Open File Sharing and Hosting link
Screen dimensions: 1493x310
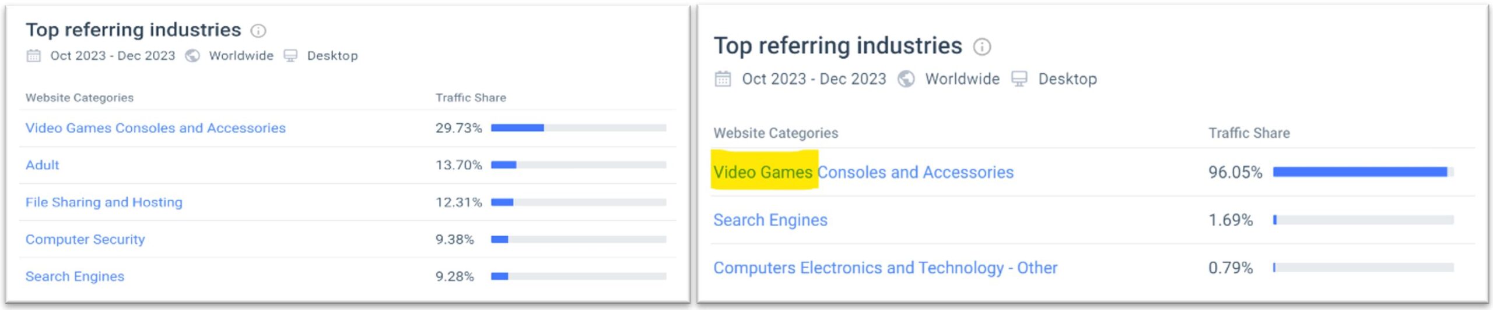pyautogui.click(x=104, y=202)
